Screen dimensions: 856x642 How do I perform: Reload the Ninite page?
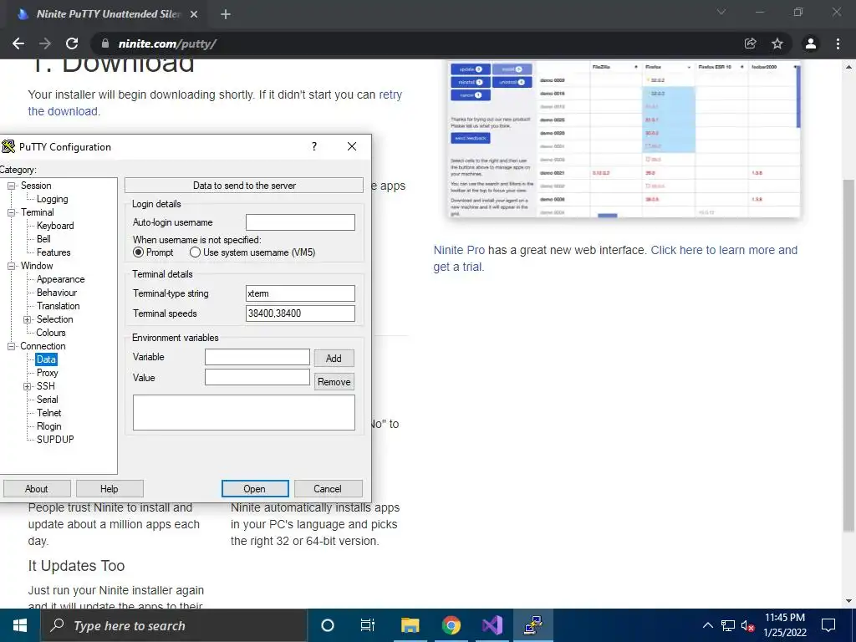(x=72, y=43)
